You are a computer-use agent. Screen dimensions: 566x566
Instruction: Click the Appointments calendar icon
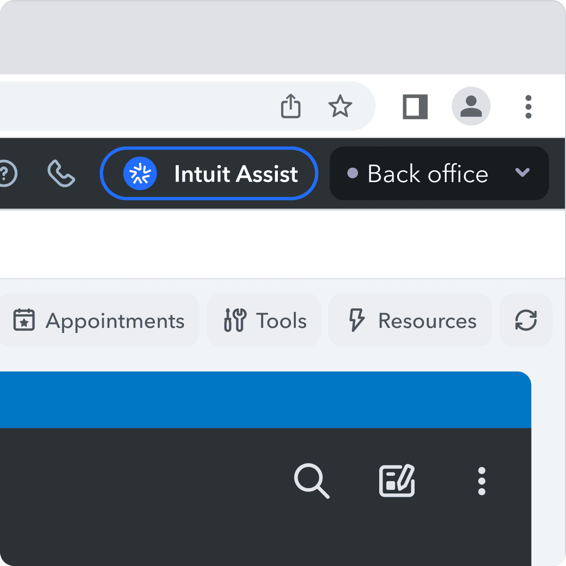click(24, 320)
